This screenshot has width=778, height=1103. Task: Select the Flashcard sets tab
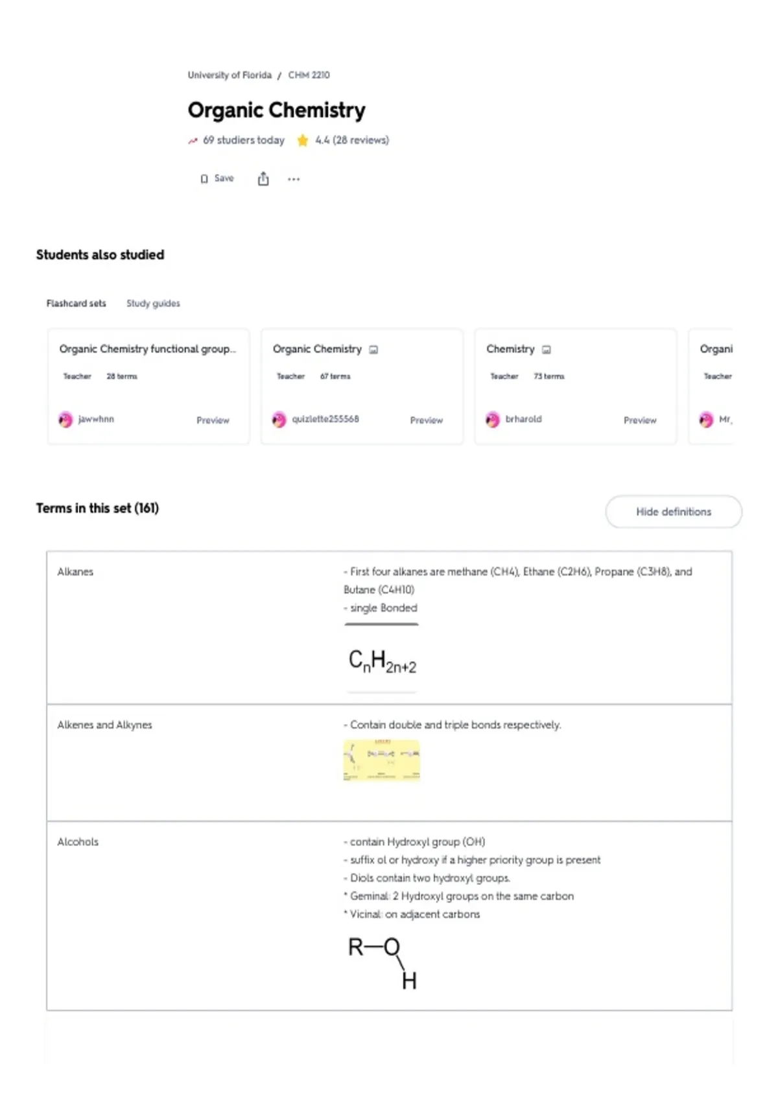[x=76, y=303]
